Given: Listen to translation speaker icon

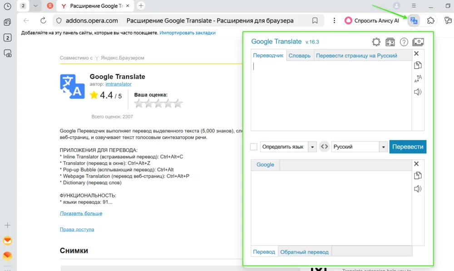Looking at the screenshot, I should click(x=418, y=189).
